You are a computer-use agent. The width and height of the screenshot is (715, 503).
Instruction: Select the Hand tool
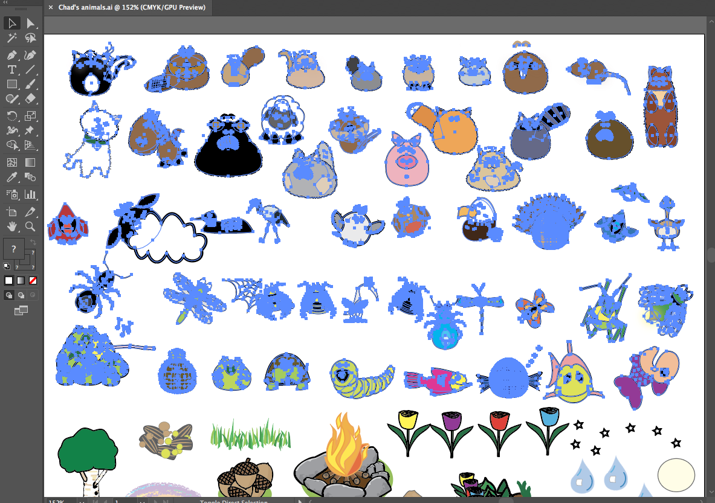[x=11, y=226]
